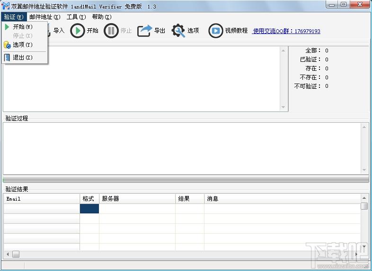Click the pause 停止 toolbar icon
The height and width of the screenshot is (271, 372).
pos(111,31)
